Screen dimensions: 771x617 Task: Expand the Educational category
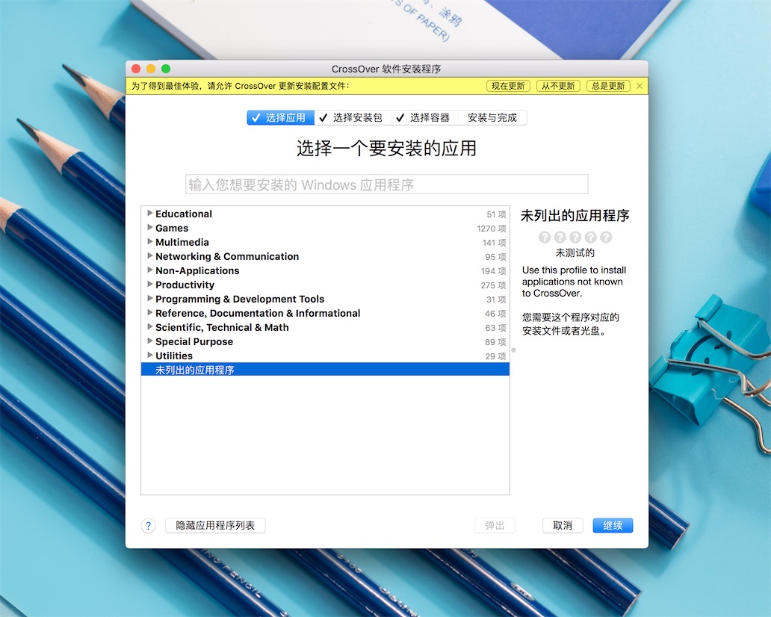click(149, 214)
